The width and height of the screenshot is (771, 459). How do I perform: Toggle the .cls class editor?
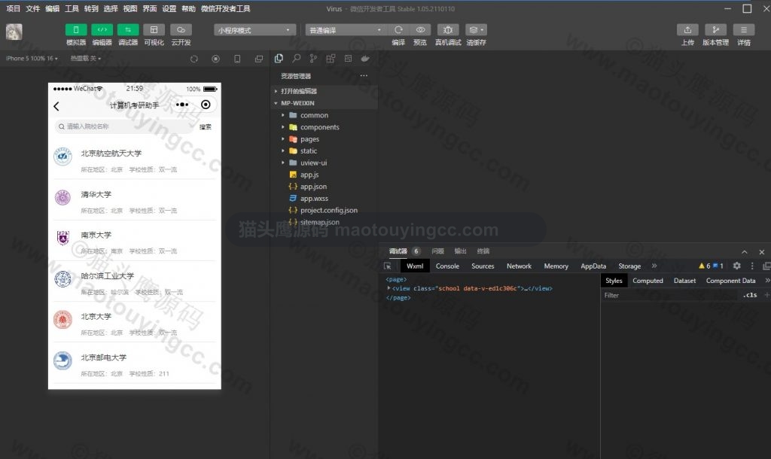click(x=750, y=296)
